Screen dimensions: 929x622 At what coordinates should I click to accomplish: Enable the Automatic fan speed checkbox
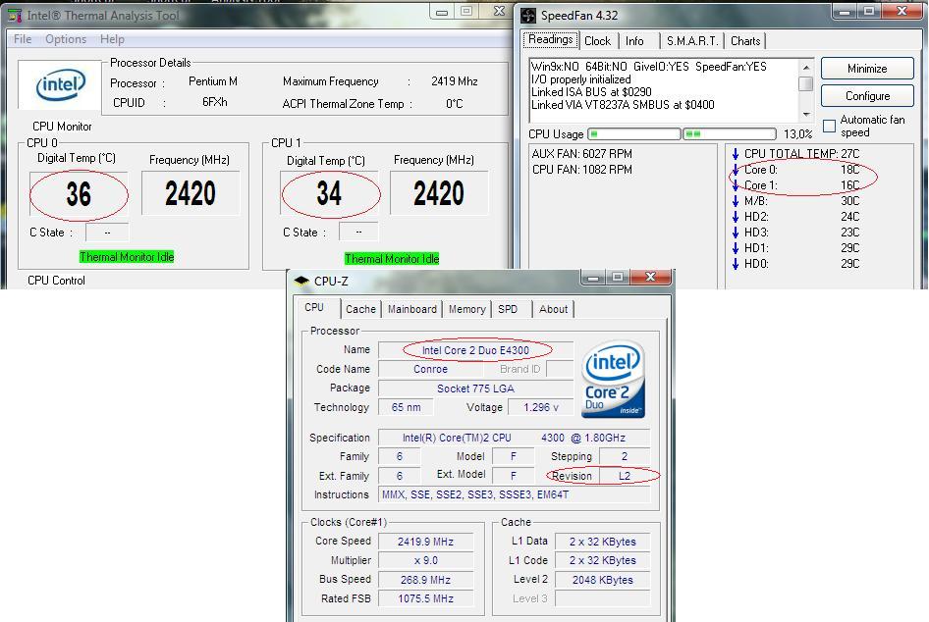click(x=830, y=126)
